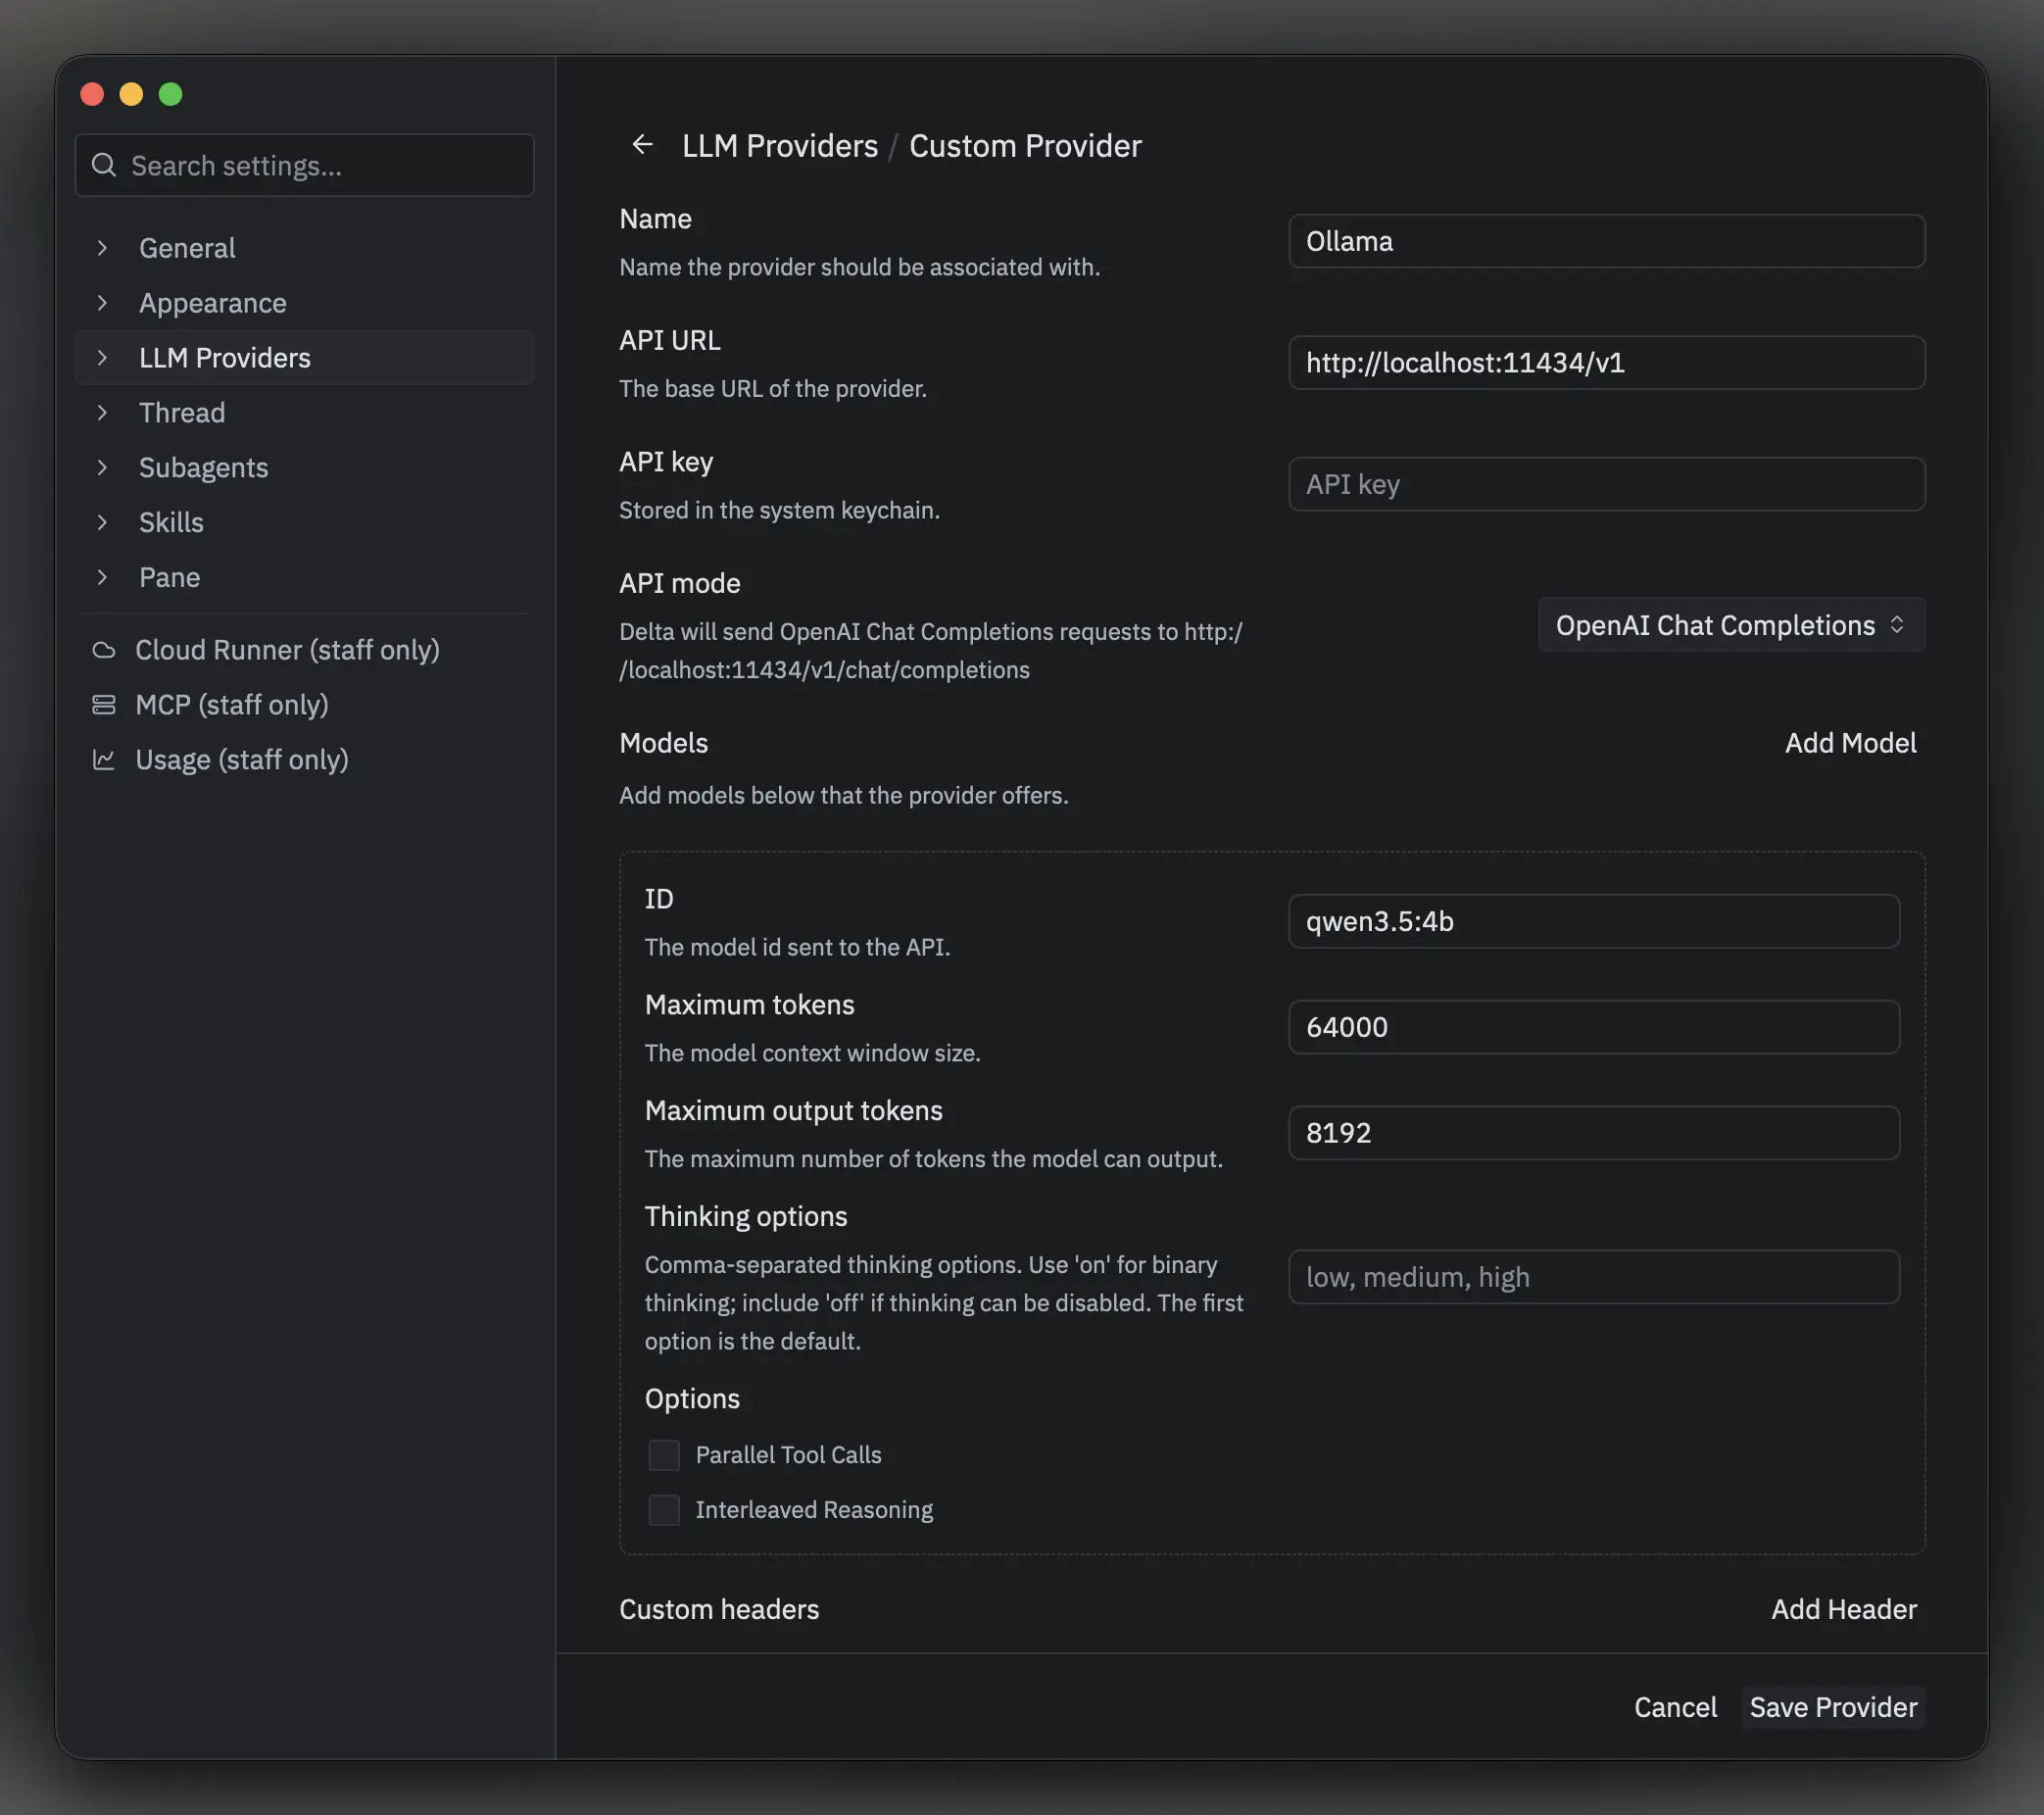Click Maximum tokens field 64000

click(x=1594, y=1027)
